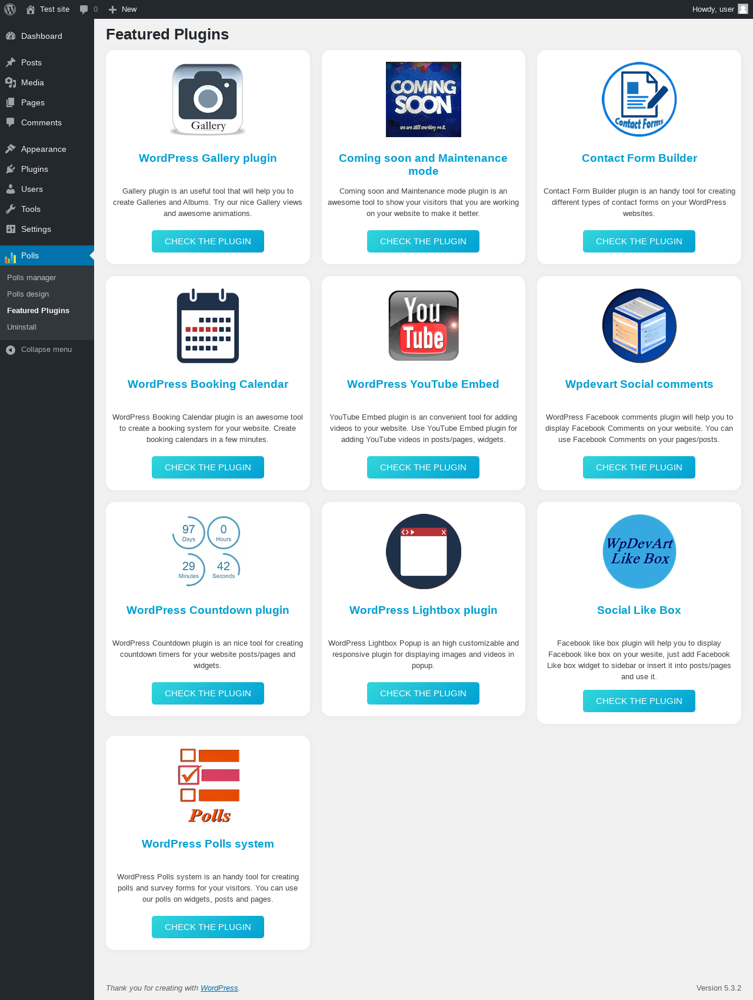Click the Users person icon
The width and height of the screenshot is (753, 1000).
(x=11, y=189)
